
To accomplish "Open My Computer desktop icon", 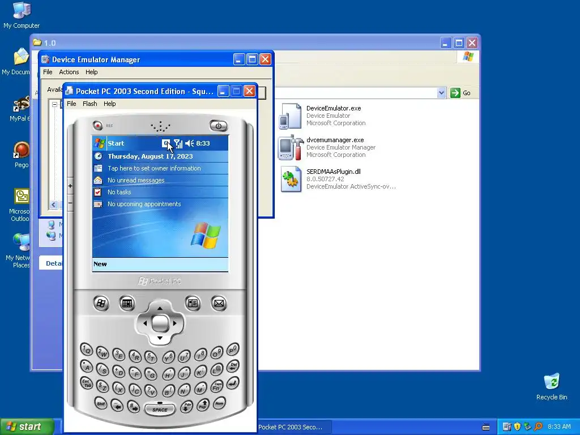I will point(22,15).
